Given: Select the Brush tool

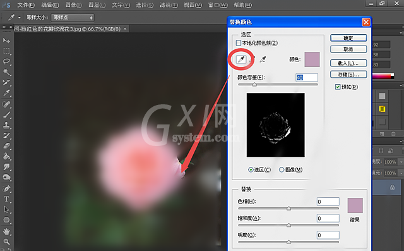Looking at the screenshot, I should tap(6, 114).
